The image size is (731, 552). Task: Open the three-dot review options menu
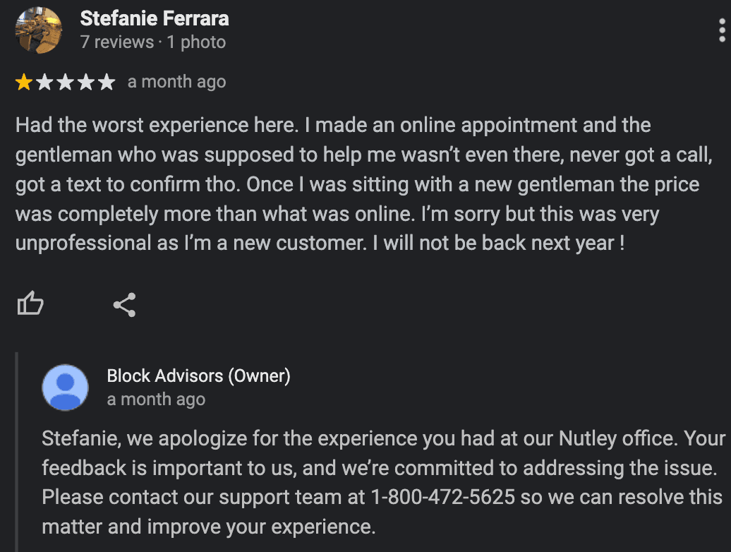pos(722,30)
